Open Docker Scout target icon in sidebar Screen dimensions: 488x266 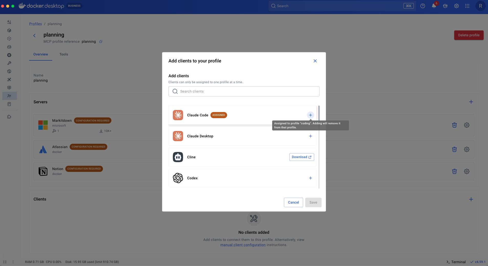pos(9,80)
